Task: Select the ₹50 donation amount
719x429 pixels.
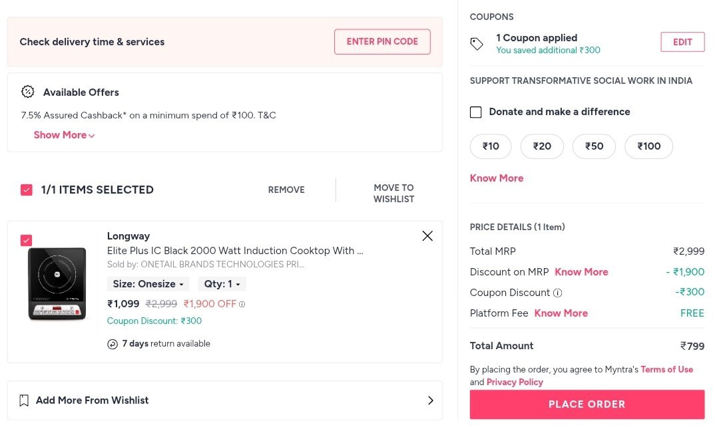Action: click(x=594, y=146)
